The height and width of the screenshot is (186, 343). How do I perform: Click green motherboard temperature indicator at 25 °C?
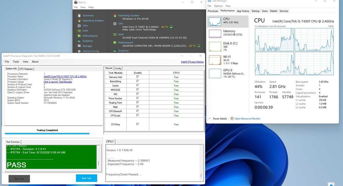(199, 46)
